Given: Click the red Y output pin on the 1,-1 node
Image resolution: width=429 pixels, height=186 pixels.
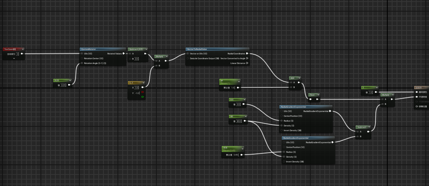Looking at the screenshot, I should pyautogui.click(x=142, y=92).
